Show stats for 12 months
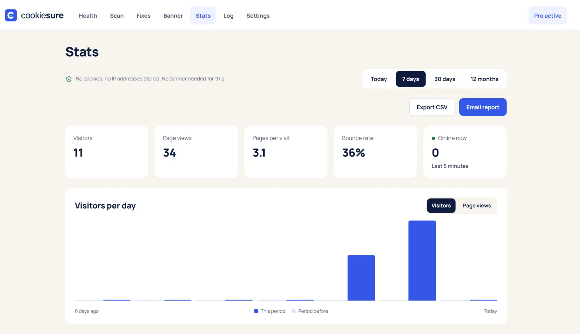580x334 pixels. (484, 79)
